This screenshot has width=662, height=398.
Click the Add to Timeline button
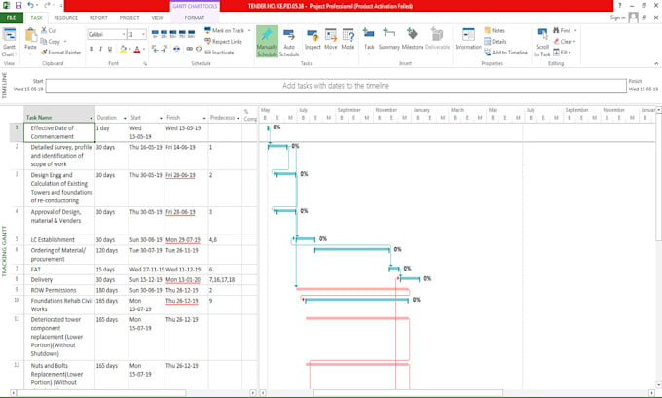tap(506, 53)
